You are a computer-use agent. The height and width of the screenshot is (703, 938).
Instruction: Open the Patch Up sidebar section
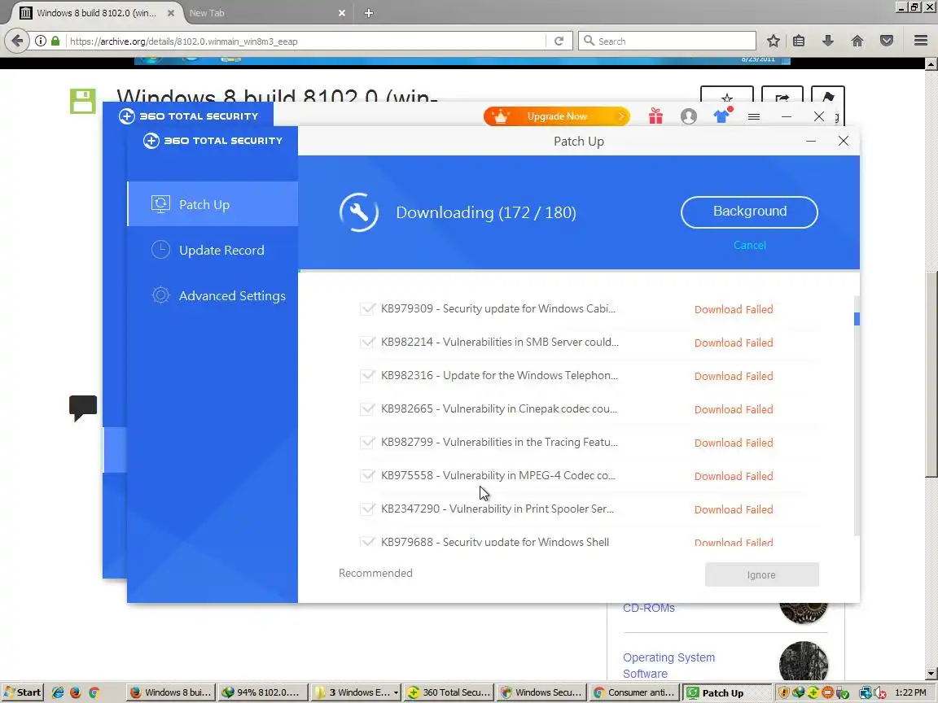[x=213, y=204]
